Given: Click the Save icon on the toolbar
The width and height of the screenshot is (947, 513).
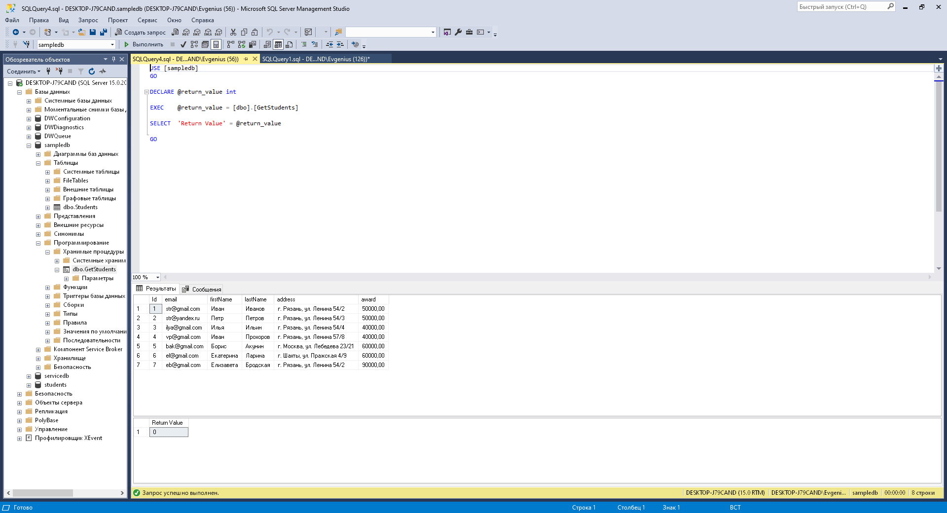Looking at the screenshot, I should pyautogui.click(x=93, y=33).
